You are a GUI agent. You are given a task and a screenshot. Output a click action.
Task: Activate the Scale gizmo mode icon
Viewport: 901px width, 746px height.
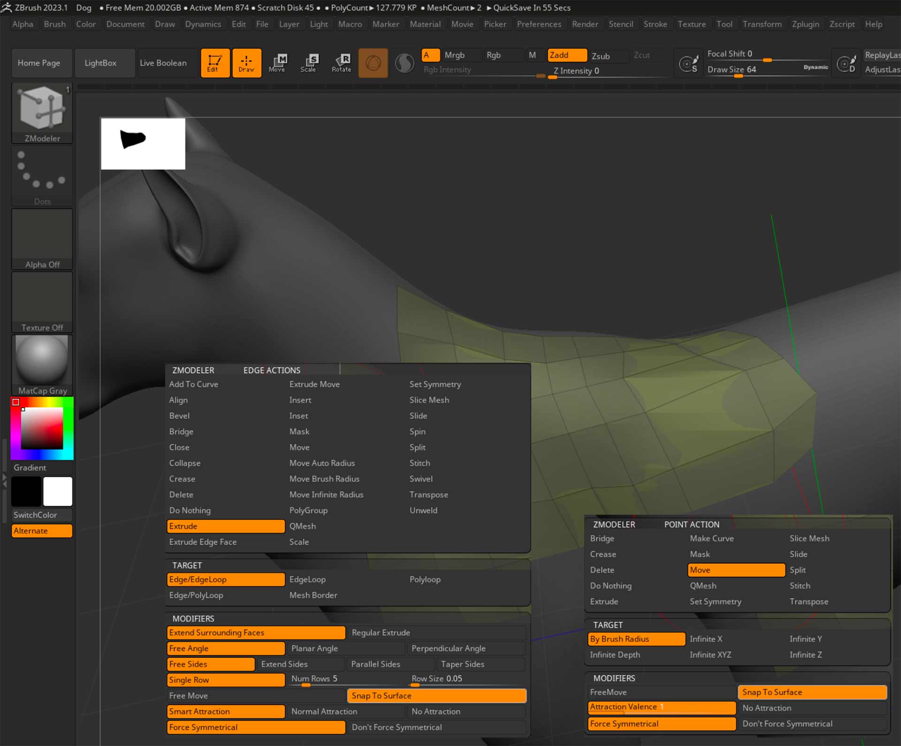(308, 63)
